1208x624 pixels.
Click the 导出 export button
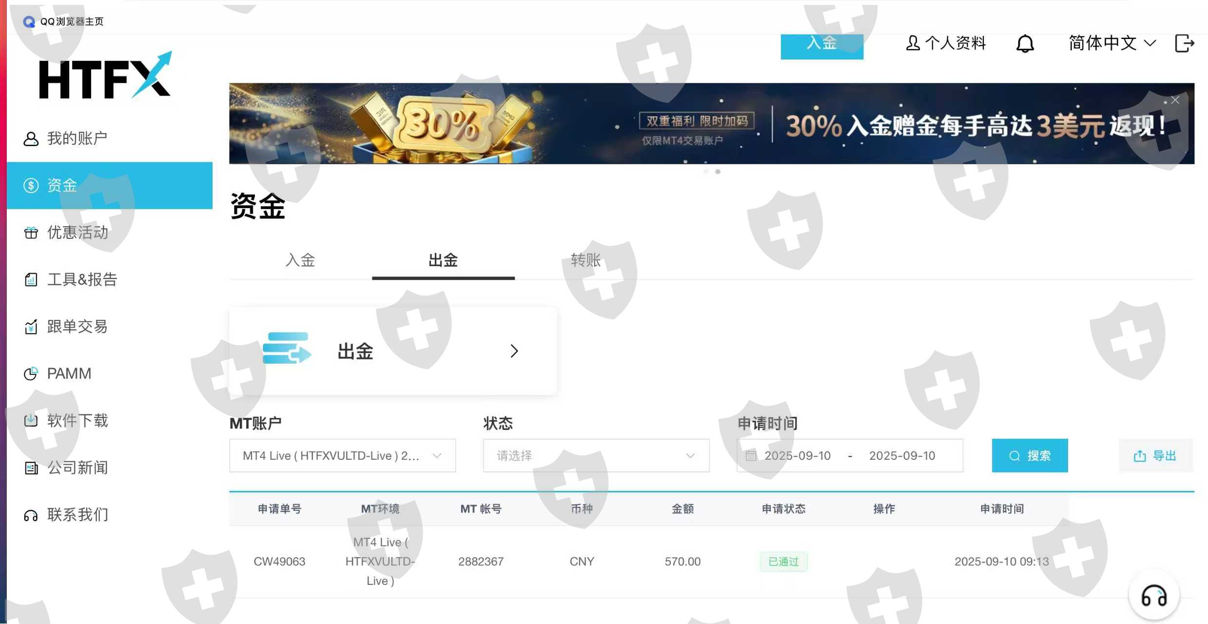coord(1155,455)
